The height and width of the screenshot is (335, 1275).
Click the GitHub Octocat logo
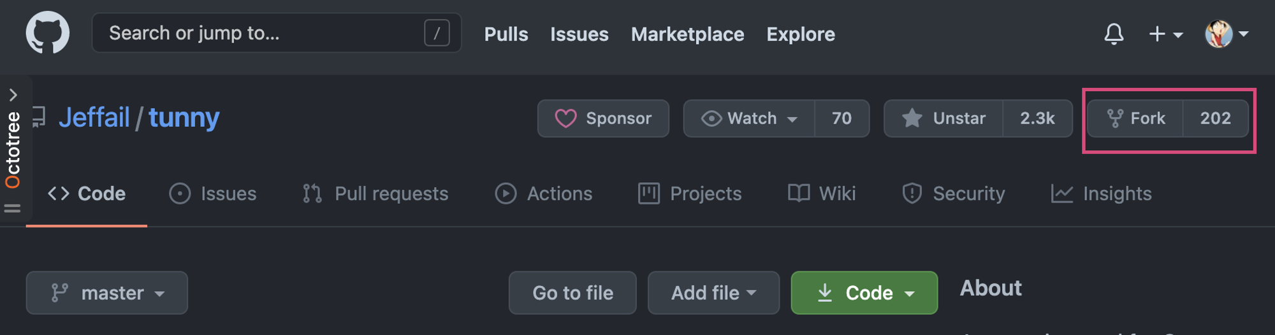coord(48,33)
